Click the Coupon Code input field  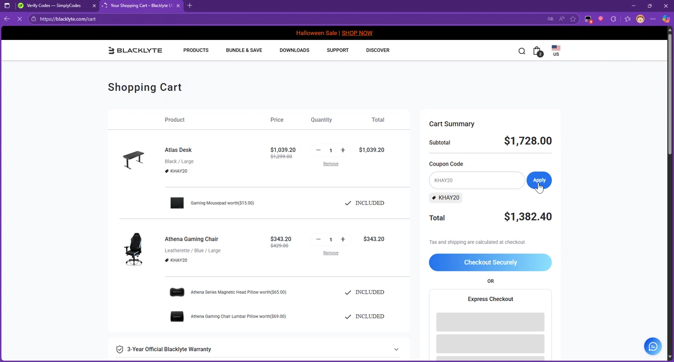[x=477, y=180]
